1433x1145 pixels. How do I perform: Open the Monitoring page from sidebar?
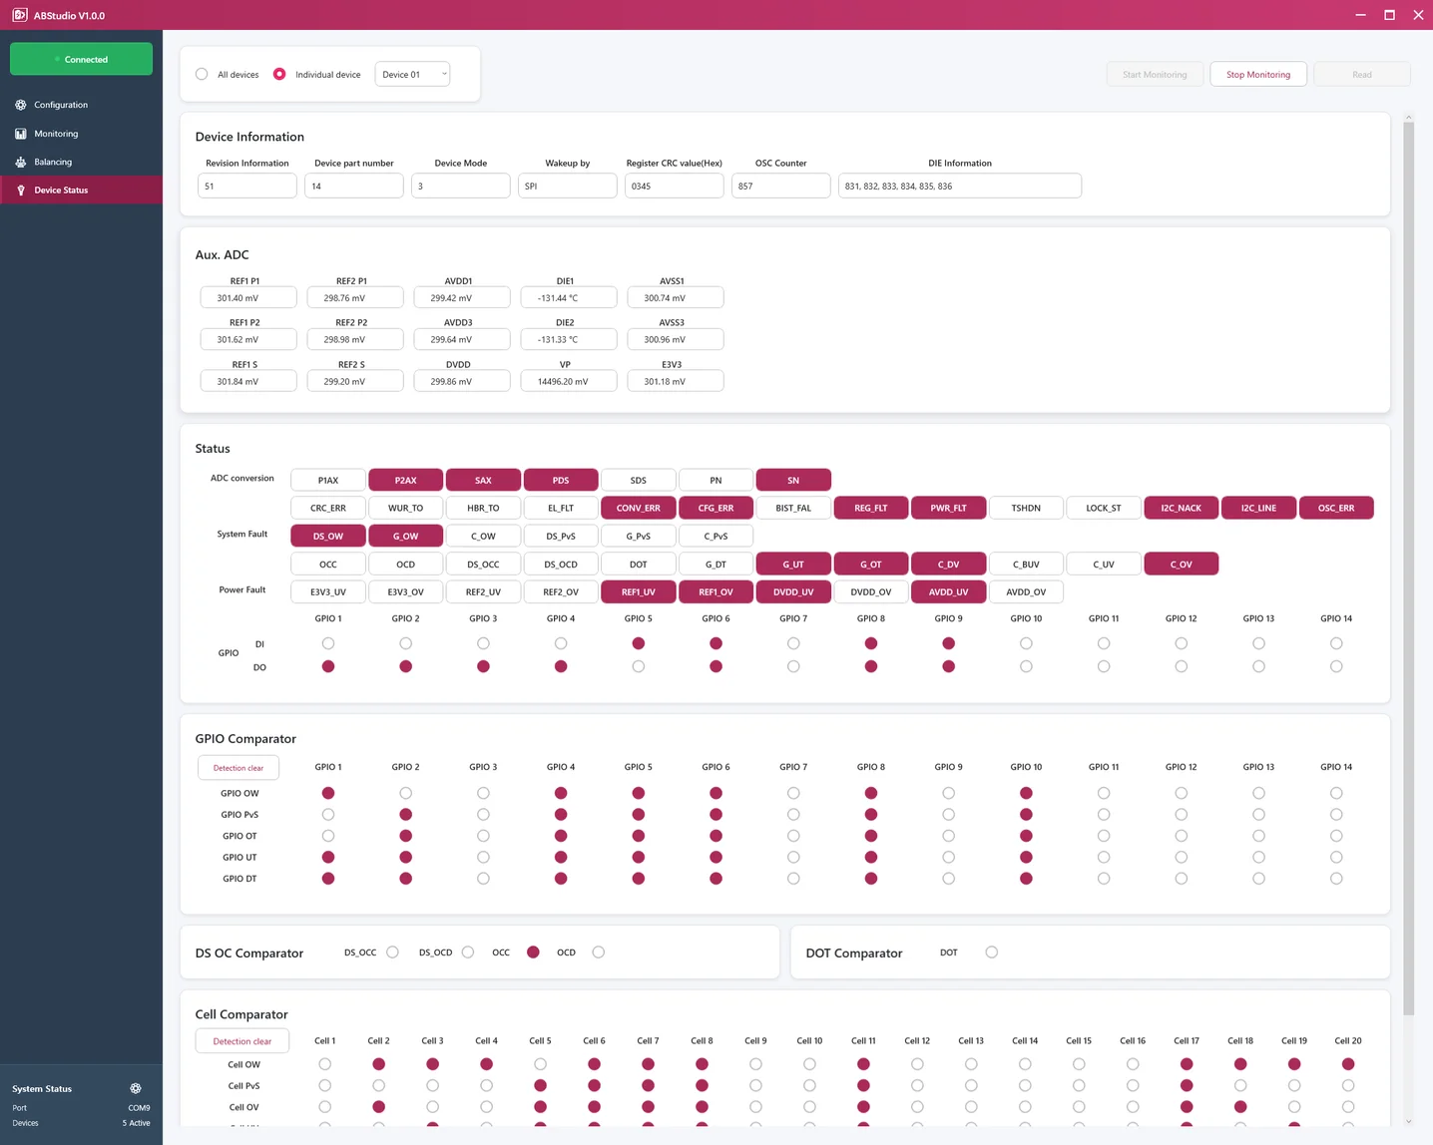point(56,134)
